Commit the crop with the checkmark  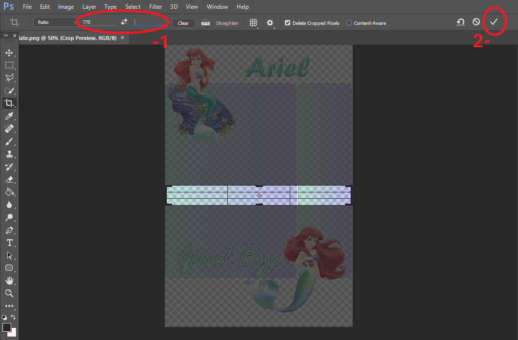[494, 22]
